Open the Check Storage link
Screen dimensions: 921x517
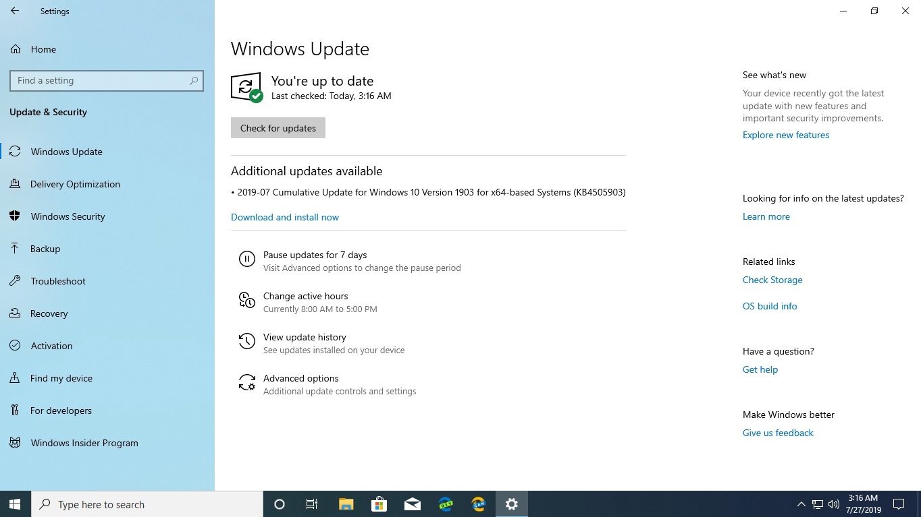[772, 280]
